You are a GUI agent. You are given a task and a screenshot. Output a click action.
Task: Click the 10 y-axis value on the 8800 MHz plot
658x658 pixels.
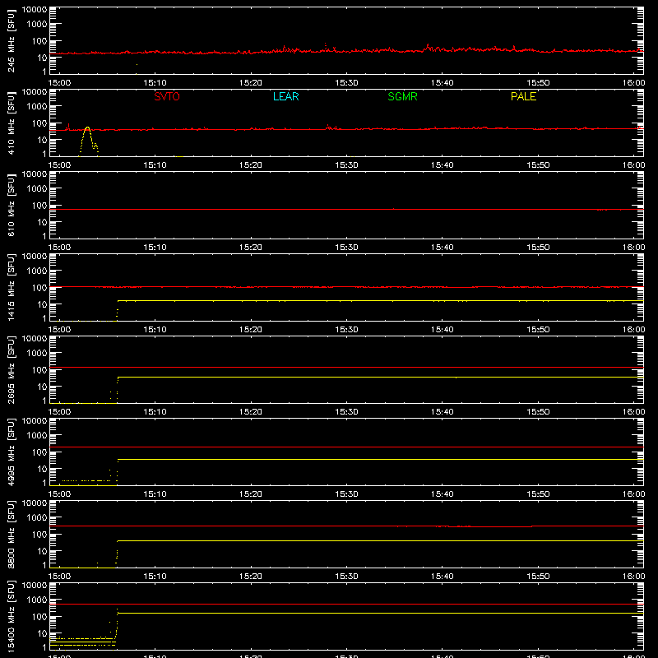[42, 551]
